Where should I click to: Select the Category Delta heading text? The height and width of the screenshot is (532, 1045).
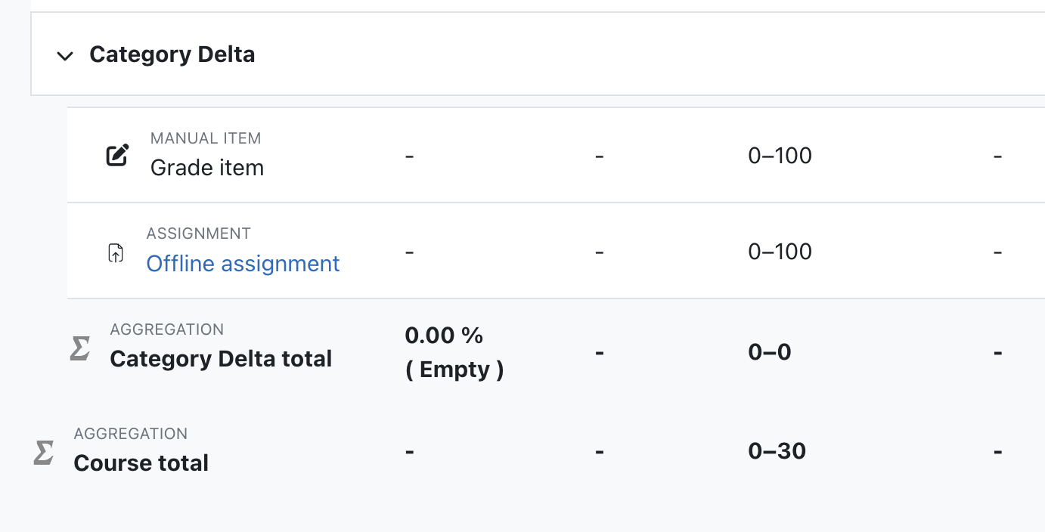pos(172,54)
